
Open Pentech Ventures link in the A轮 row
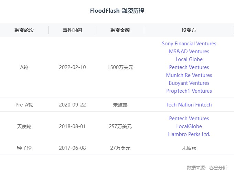click(189, 67)
